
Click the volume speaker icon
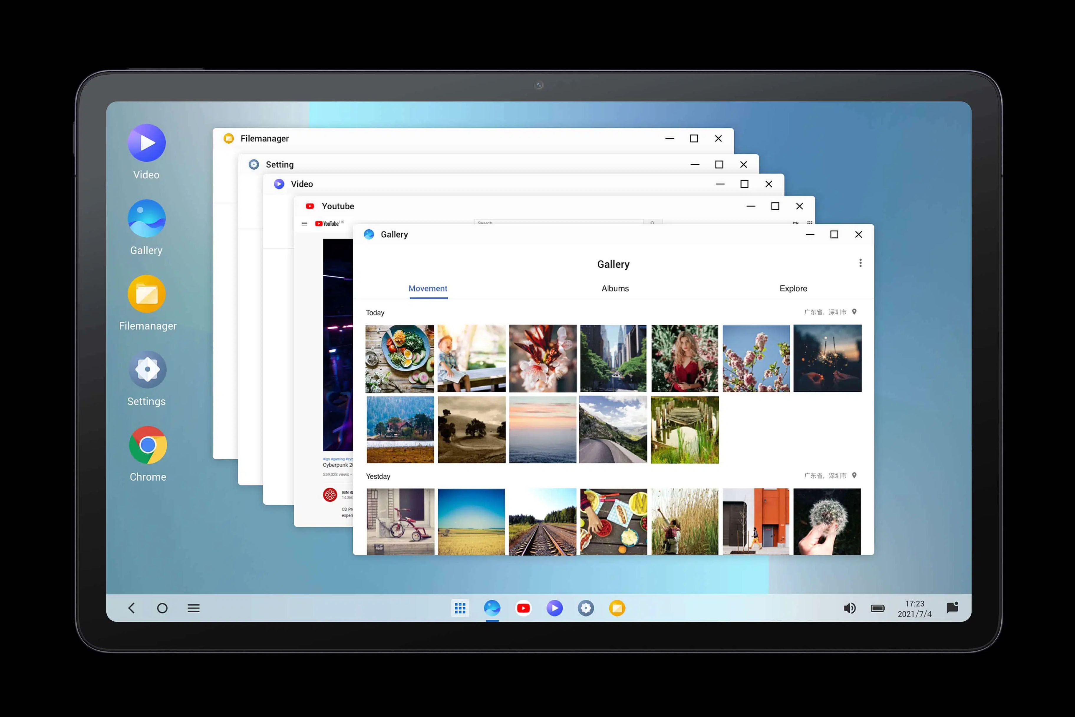pos(849,608)
